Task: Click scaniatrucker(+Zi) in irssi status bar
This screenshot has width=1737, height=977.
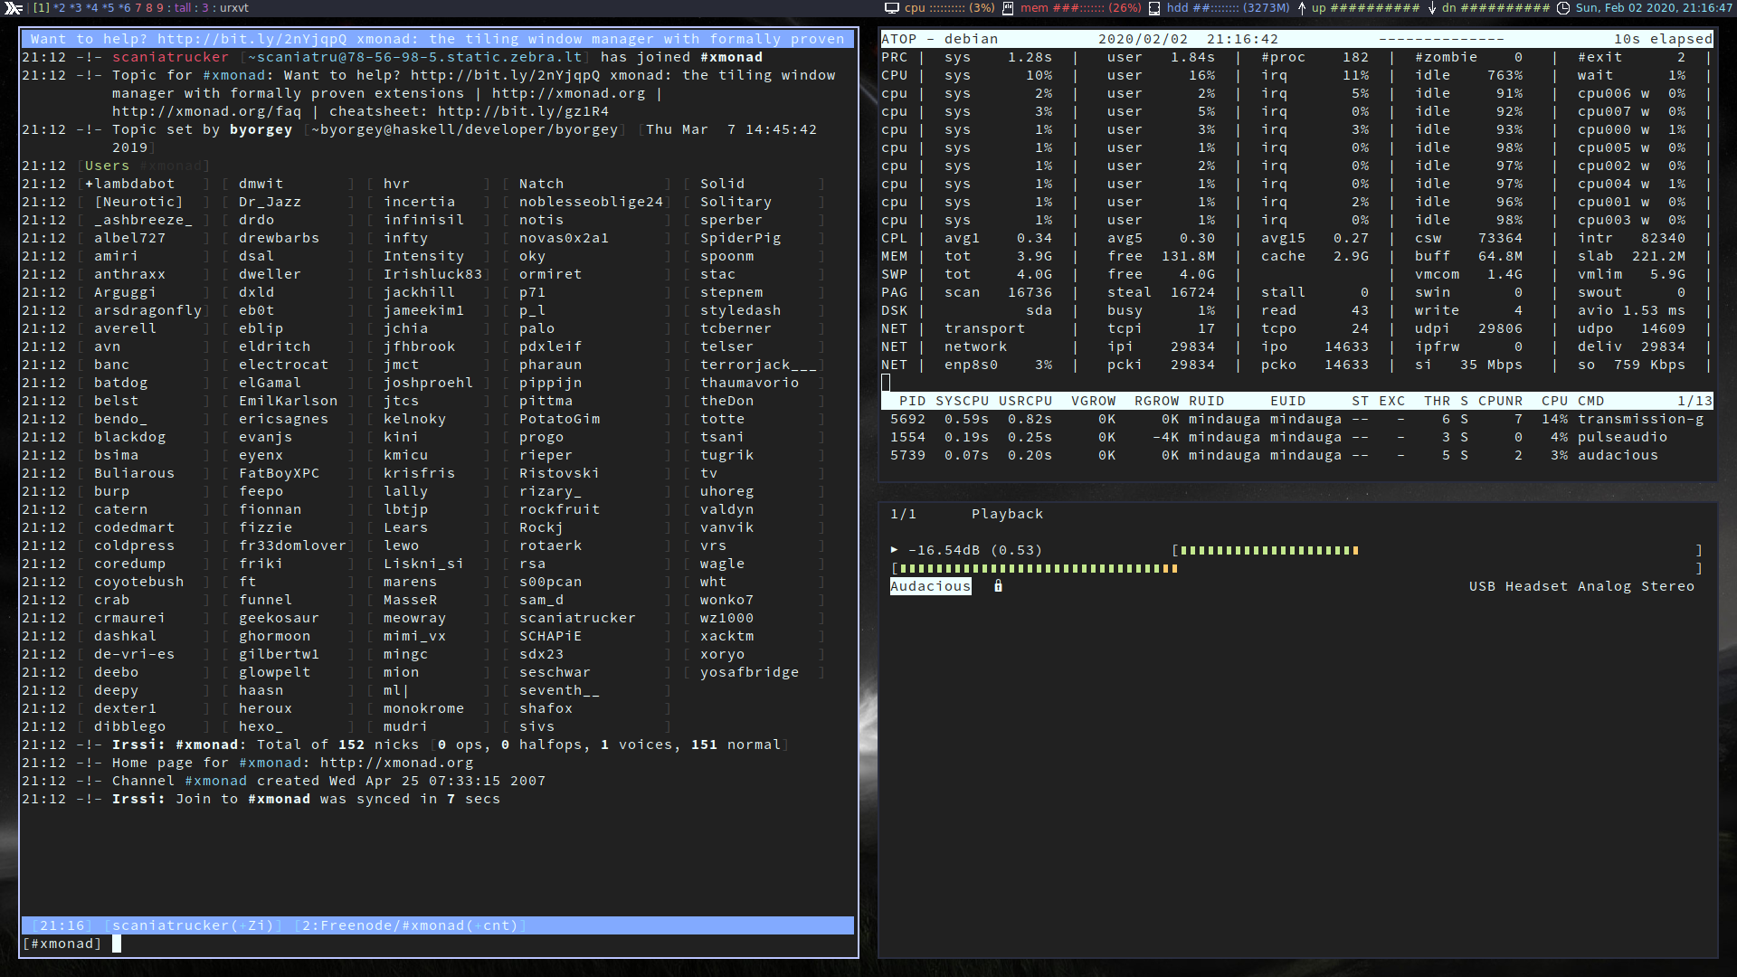Action: coord(193,925)
